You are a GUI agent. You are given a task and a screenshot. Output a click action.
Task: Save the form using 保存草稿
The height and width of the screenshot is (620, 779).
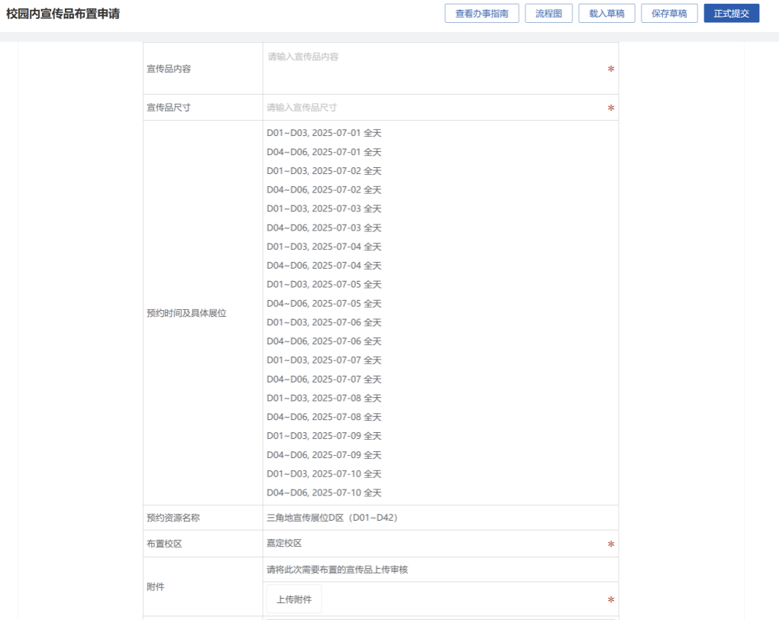(669, 14)
